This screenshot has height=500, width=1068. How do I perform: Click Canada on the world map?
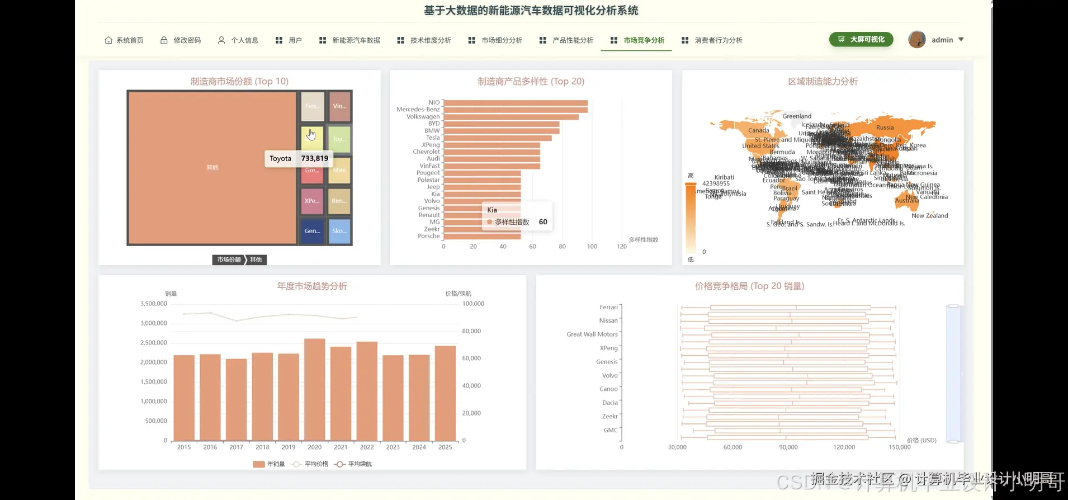[759, 130]
